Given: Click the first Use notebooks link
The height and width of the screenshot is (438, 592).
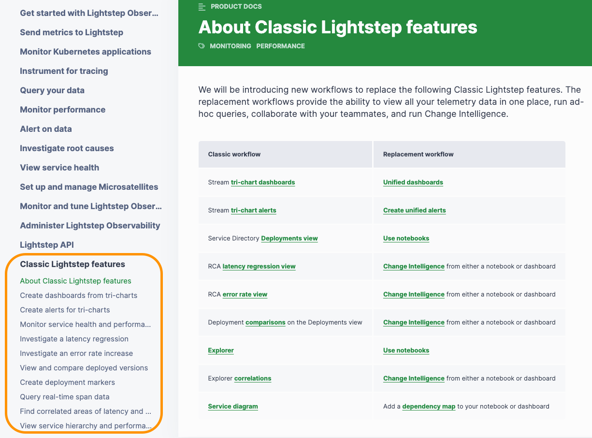Looking at the screenshot, I should [x=406, y=238].
